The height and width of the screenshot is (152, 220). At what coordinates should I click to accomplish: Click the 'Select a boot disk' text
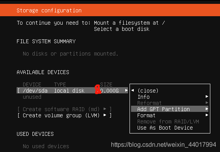(x=122, y=29)
